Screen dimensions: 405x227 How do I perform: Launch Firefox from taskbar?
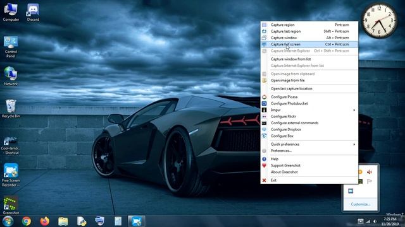(x=45, y=221)
